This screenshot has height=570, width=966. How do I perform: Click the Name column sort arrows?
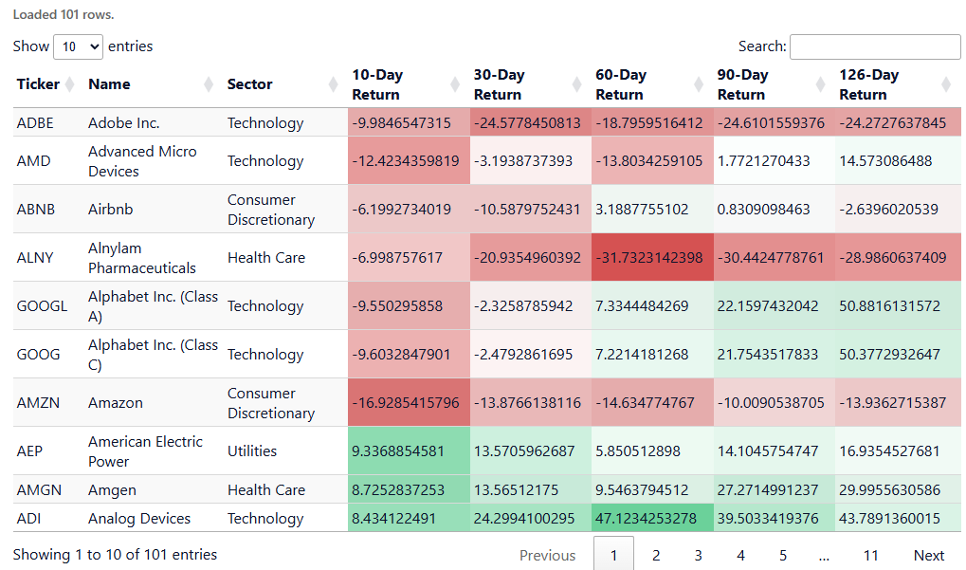(209, 84)
